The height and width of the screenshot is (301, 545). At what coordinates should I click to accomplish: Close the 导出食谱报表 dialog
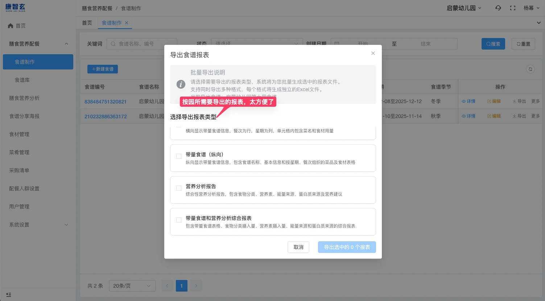tap(373, 53)
